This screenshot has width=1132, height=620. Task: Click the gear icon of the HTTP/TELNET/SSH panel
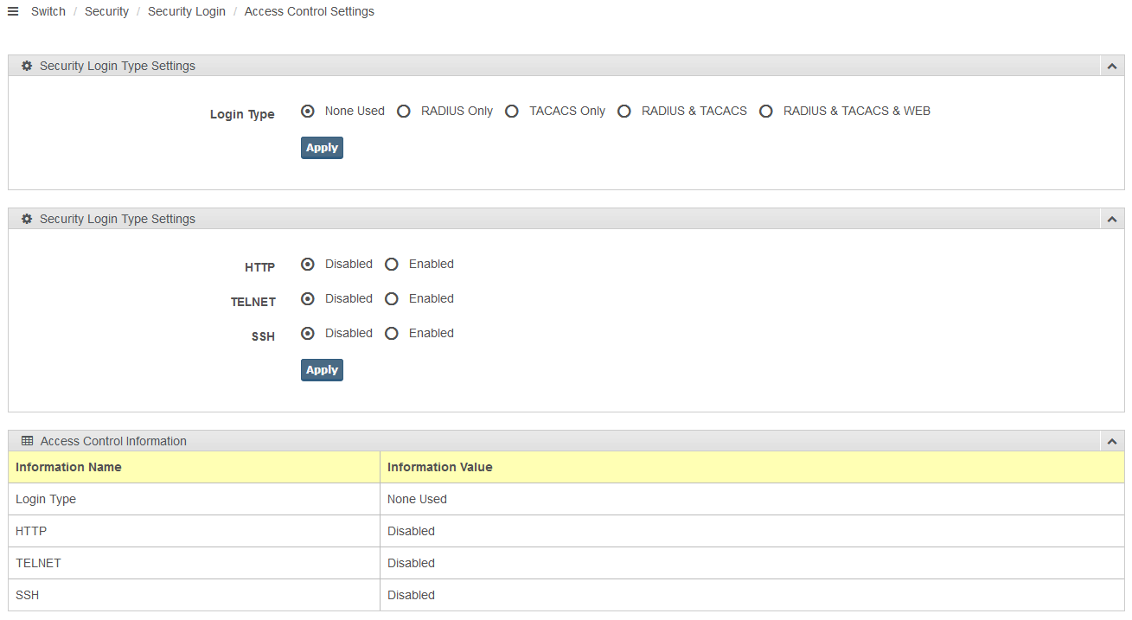27,219
